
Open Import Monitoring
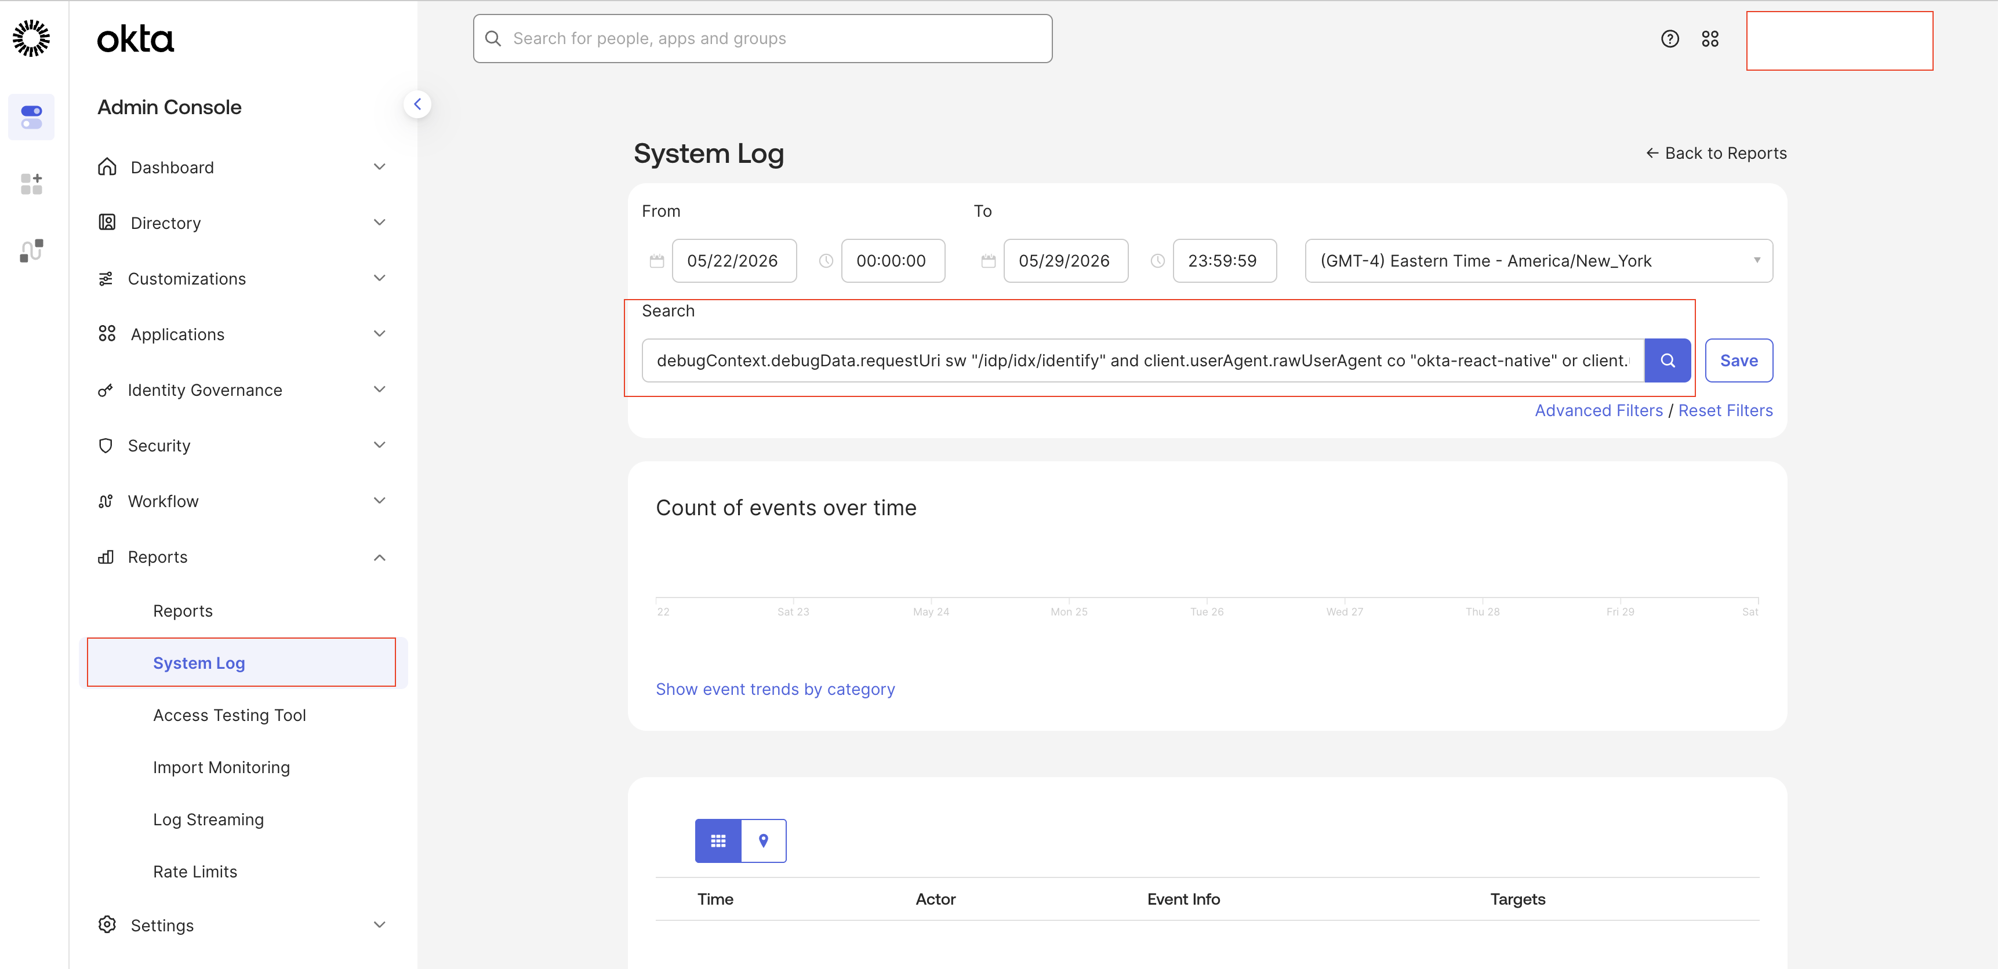(221, 767)
